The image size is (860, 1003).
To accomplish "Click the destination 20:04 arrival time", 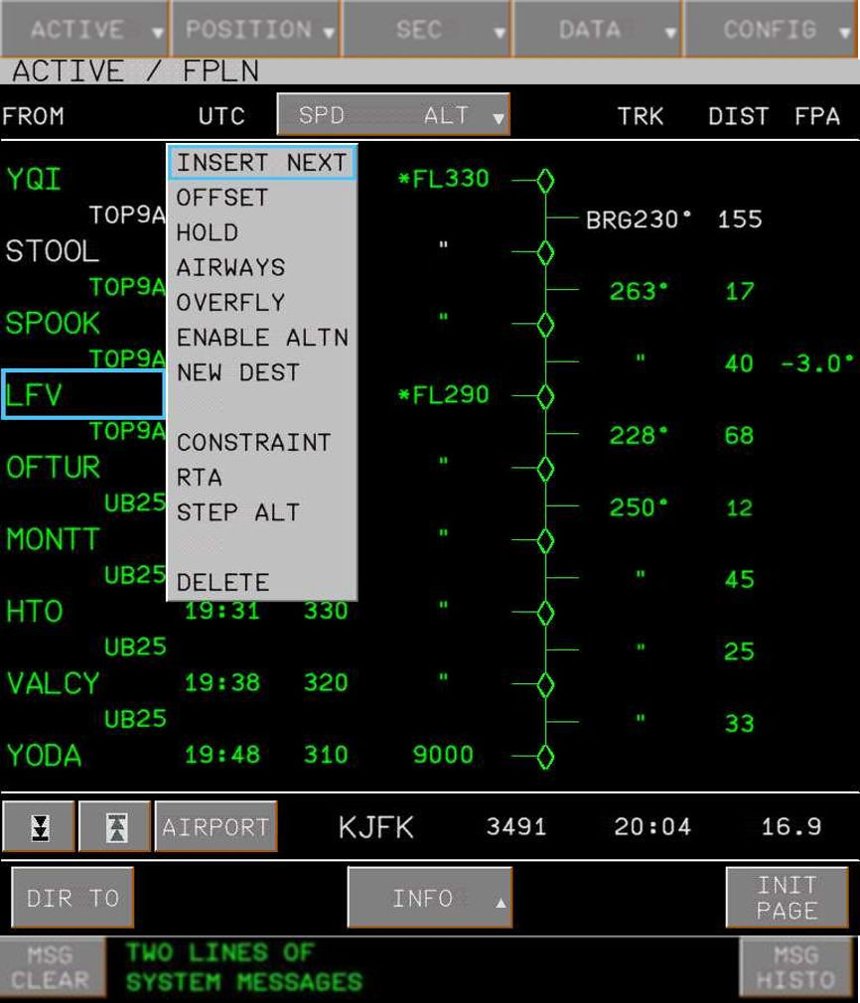I will (652, 827).
